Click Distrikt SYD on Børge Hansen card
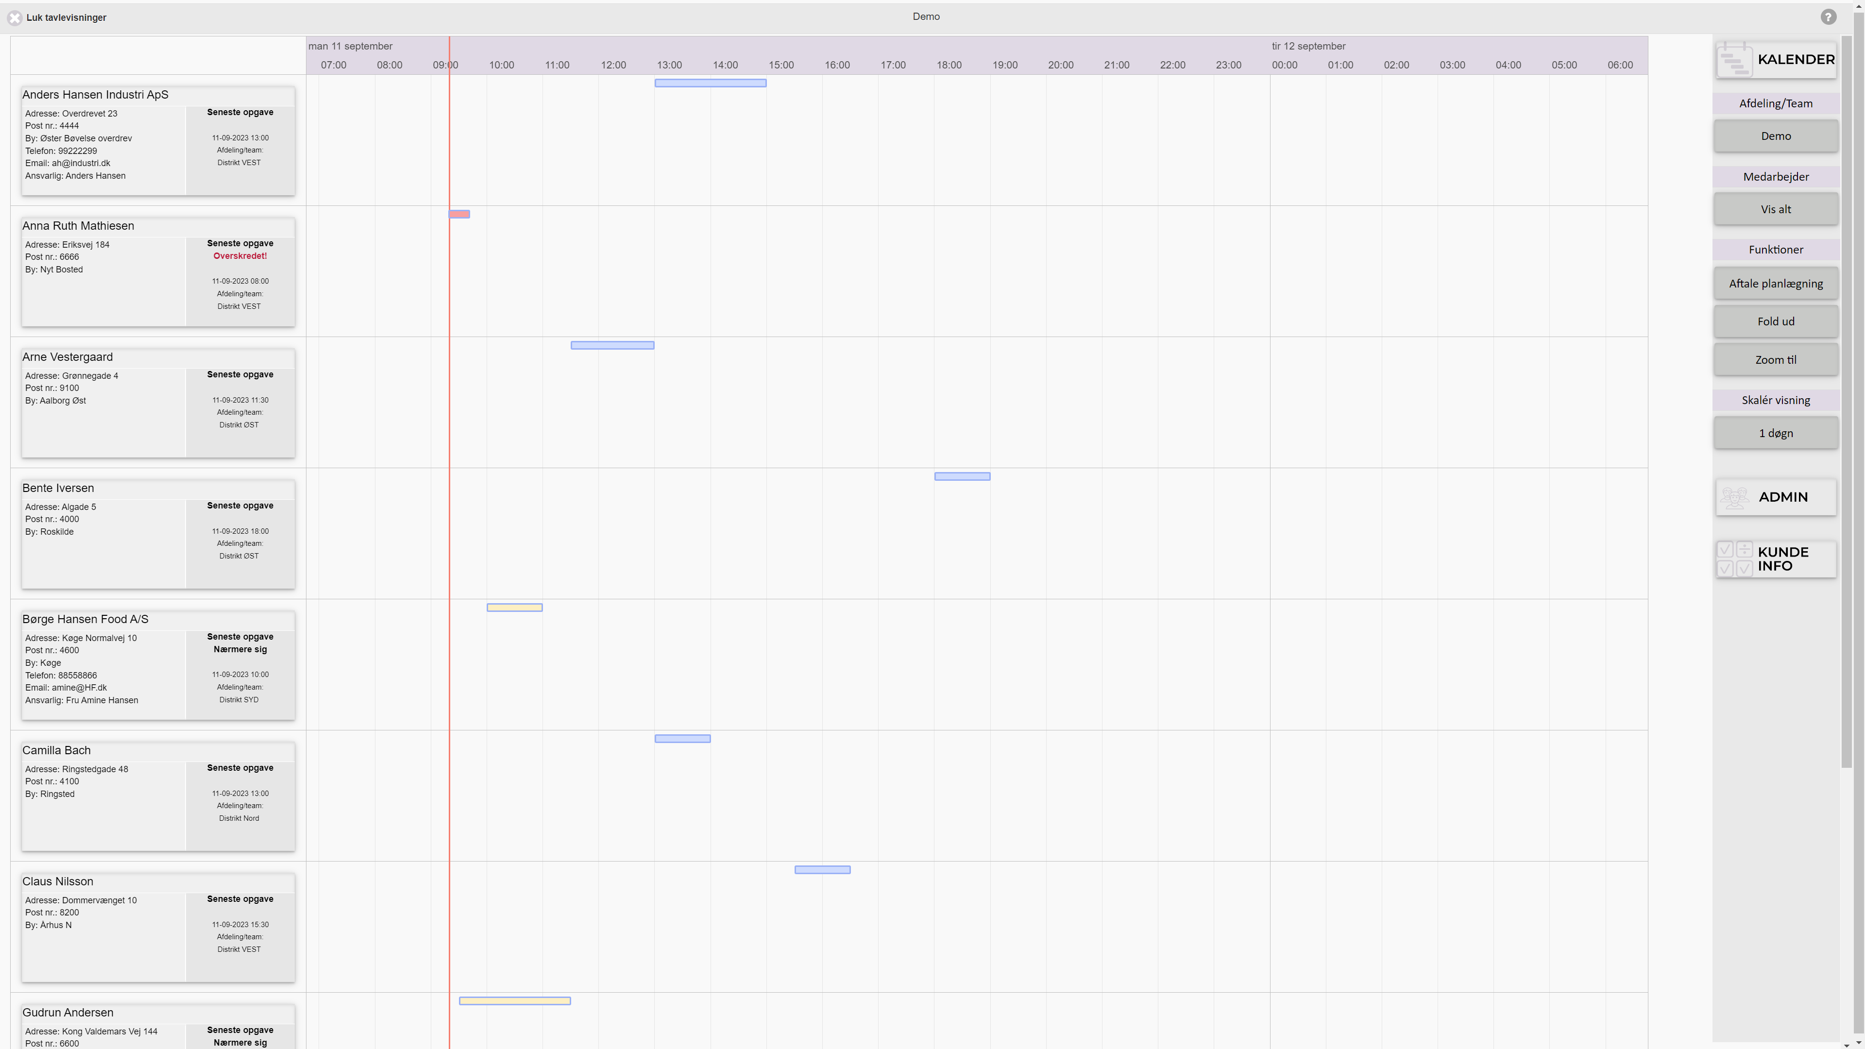The height and width of the screenshot is (1049, 1865). [x=239, y=700]
